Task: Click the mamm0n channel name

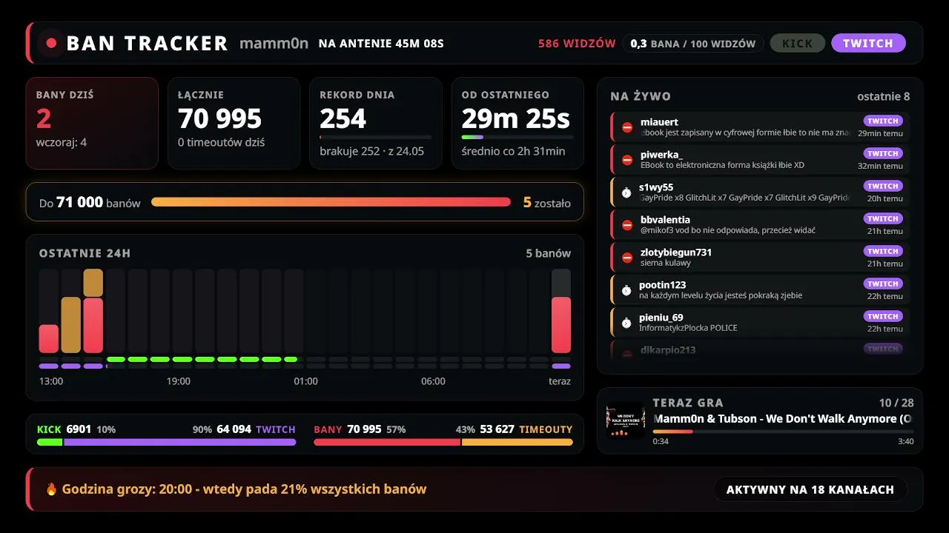Action: 274,43
